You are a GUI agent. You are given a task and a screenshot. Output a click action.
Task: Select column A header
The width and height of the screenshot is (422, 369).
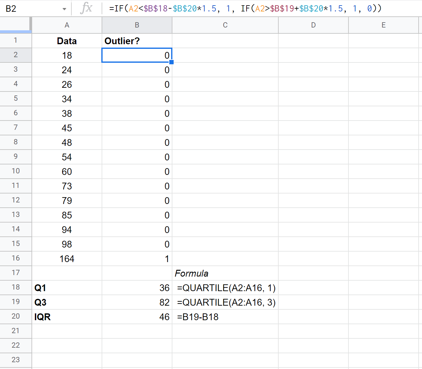pyautogui.click(x=67, y=25)
